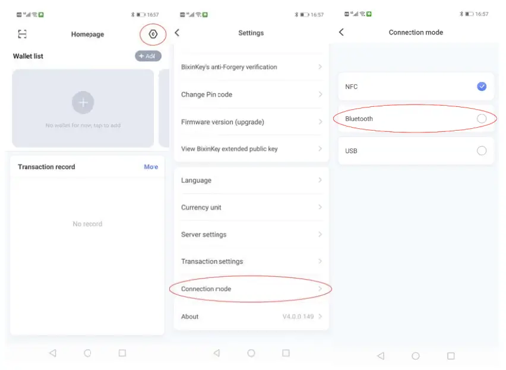Expand the Language setting chevron
The height and width of the screenshot is (370, 506).
[x=320, y=180]
